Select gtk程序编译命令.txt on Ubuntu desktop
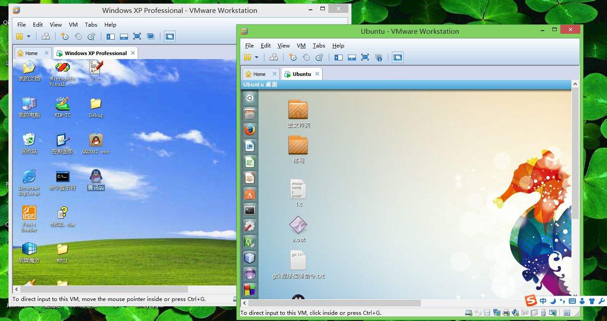The image size is (607, 321). click(x=299, y=265)
